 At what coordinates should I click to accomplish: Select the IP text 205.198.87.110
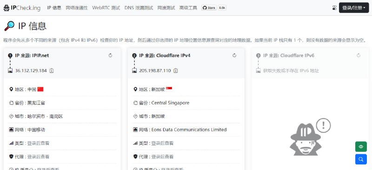(155, 70)
